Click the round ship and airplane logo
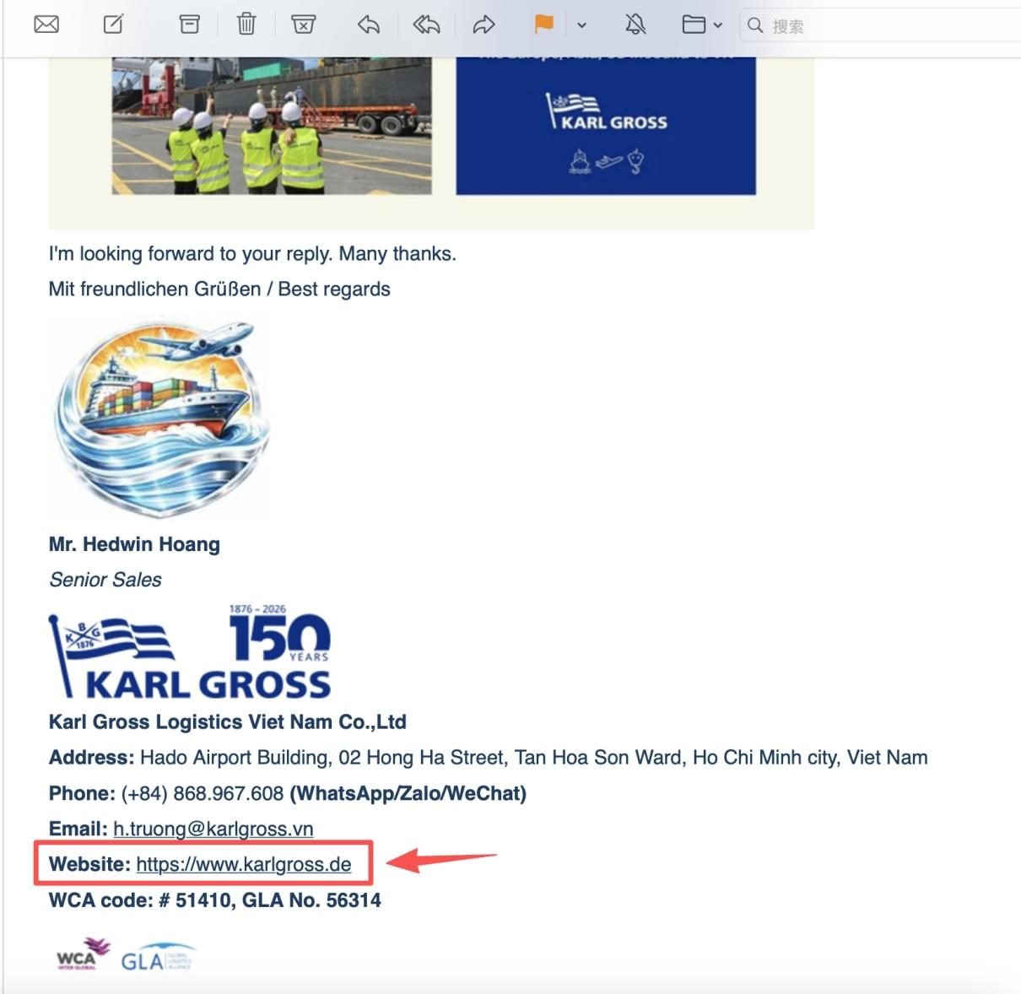Viewport: 1021px width, 994px height. [x=160, y=419]
